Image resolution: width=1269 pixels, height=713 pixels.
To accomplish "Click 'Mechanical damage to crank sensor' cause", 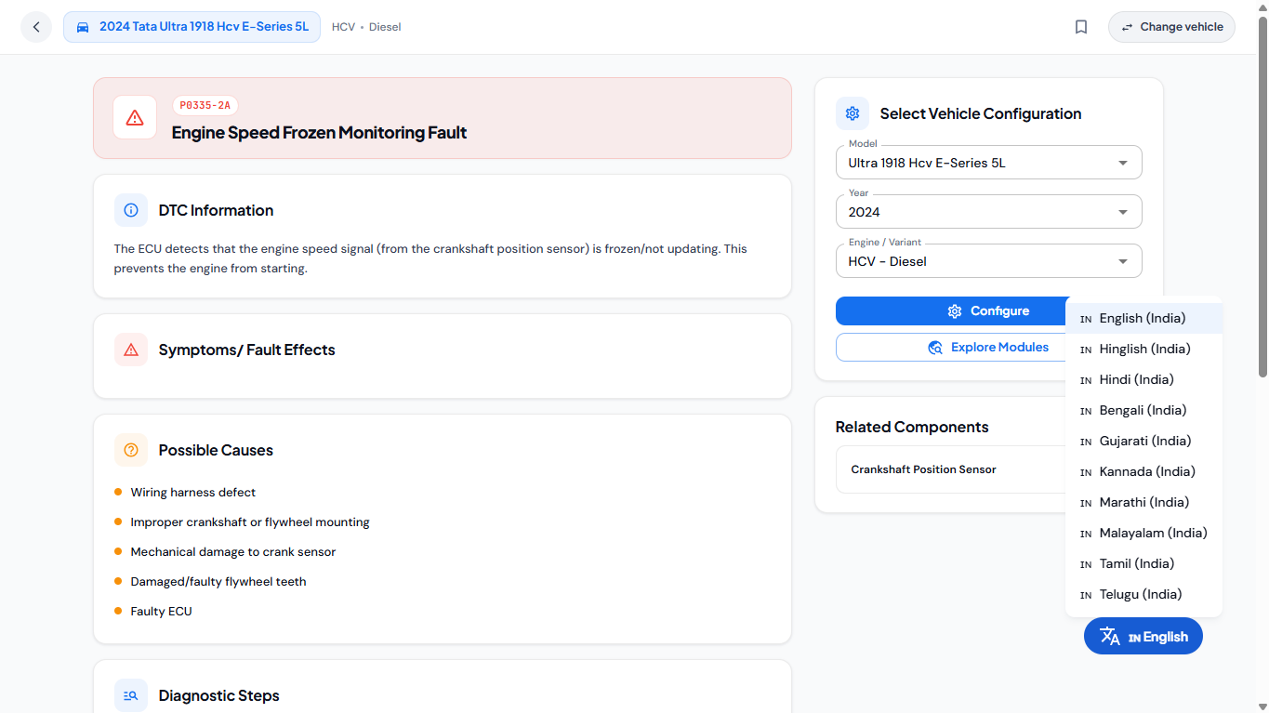I will click(x=233, y=552).
